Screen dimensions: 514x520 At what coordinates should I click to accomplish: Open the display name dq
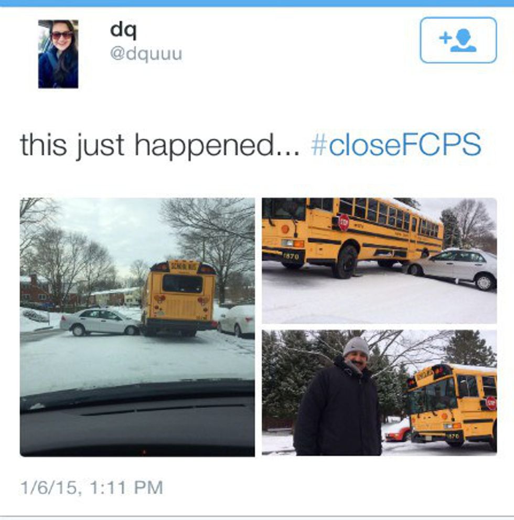pyautogui.click(x=123, y=29)
